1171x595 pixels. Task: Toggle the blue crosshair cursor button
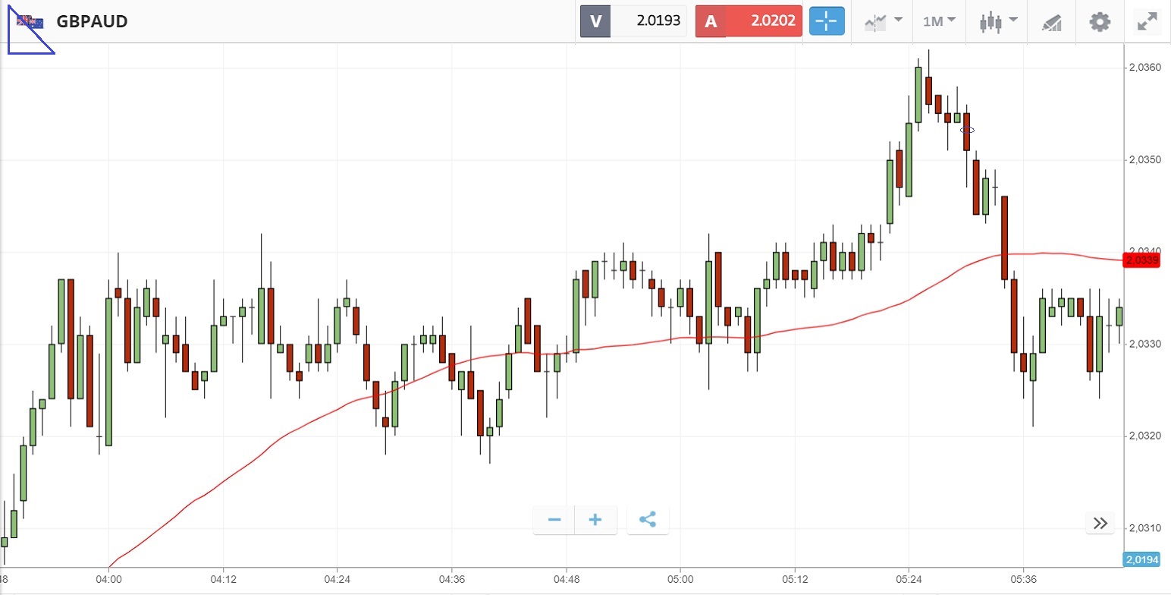[826, 21]
